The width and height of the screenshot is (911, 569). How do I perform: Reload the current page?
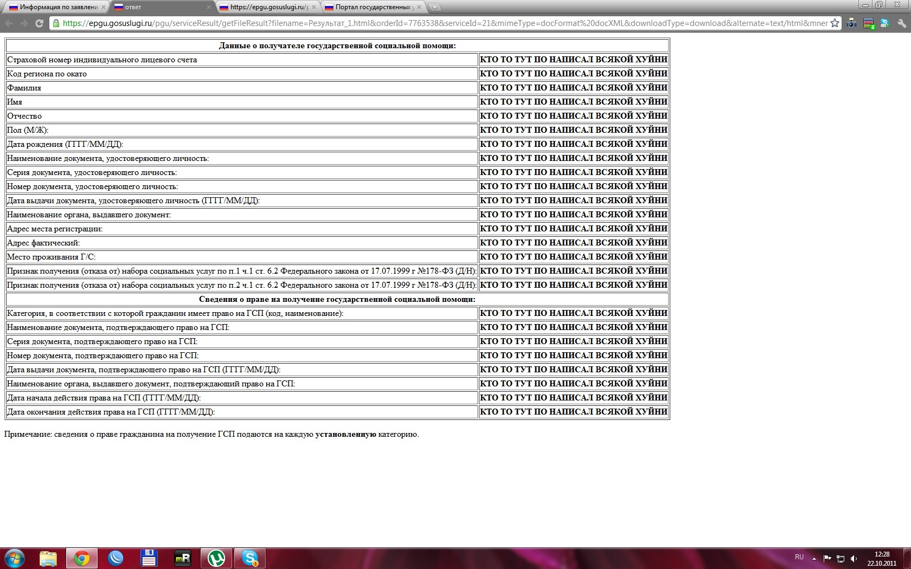click(x=39, y=23)
